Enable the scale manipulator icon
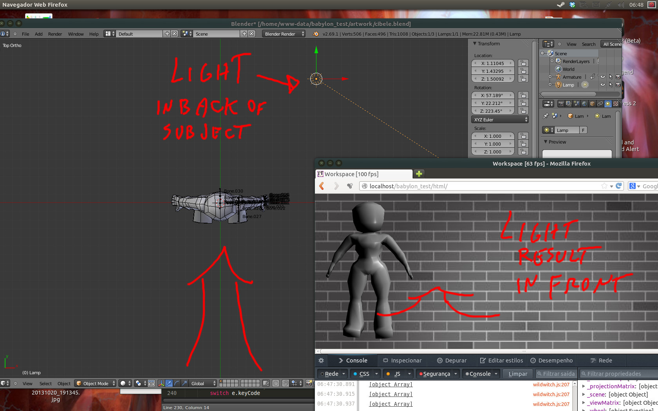 pos(184,383)
